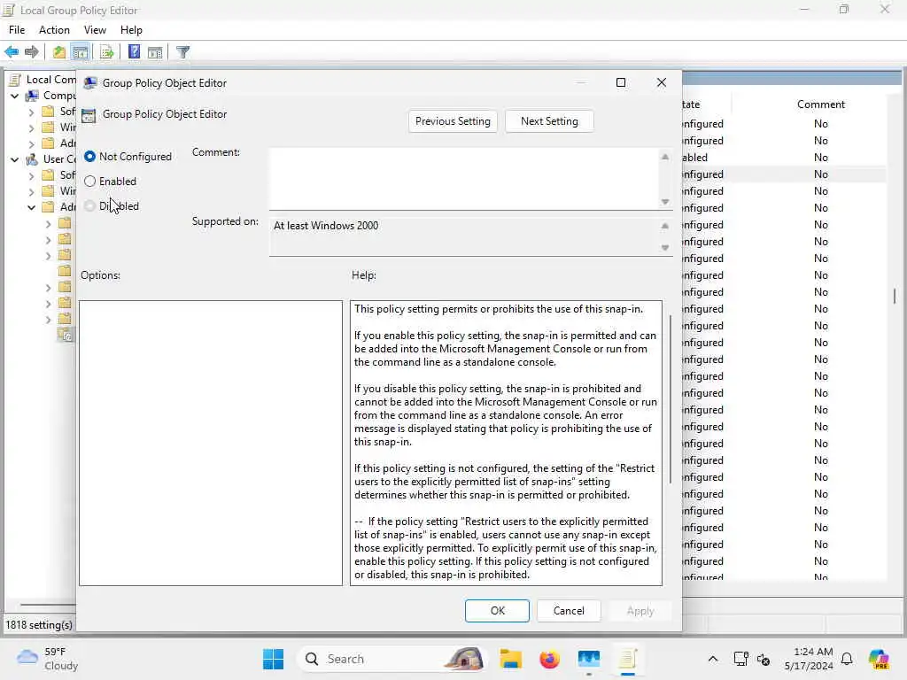The width and height of the screenshot is (907, 680).
Task: Toggle Show/Hide Console Tree toolbar icon
Action: (x=81, y=52)
